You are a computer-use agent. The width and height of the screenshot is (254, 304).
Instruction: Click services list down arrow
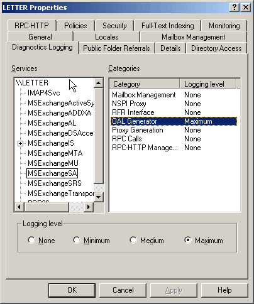(x=98, y=197)
